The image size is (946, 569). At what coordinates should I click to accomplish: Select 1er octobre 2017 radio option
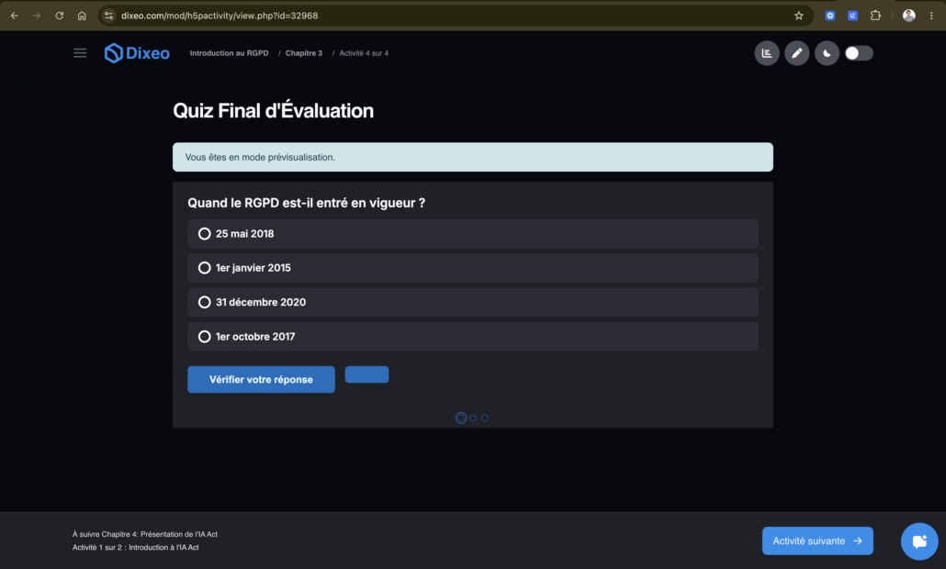473,336
